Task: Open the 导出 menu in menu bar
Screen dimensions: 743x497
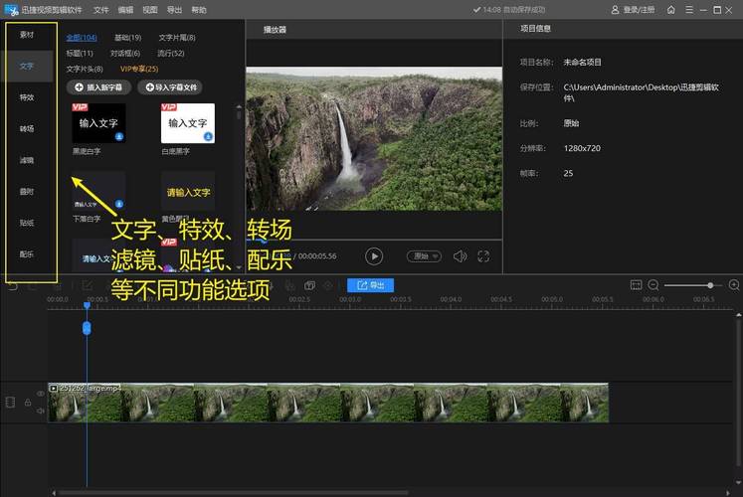Action: (x=175, y=9)
